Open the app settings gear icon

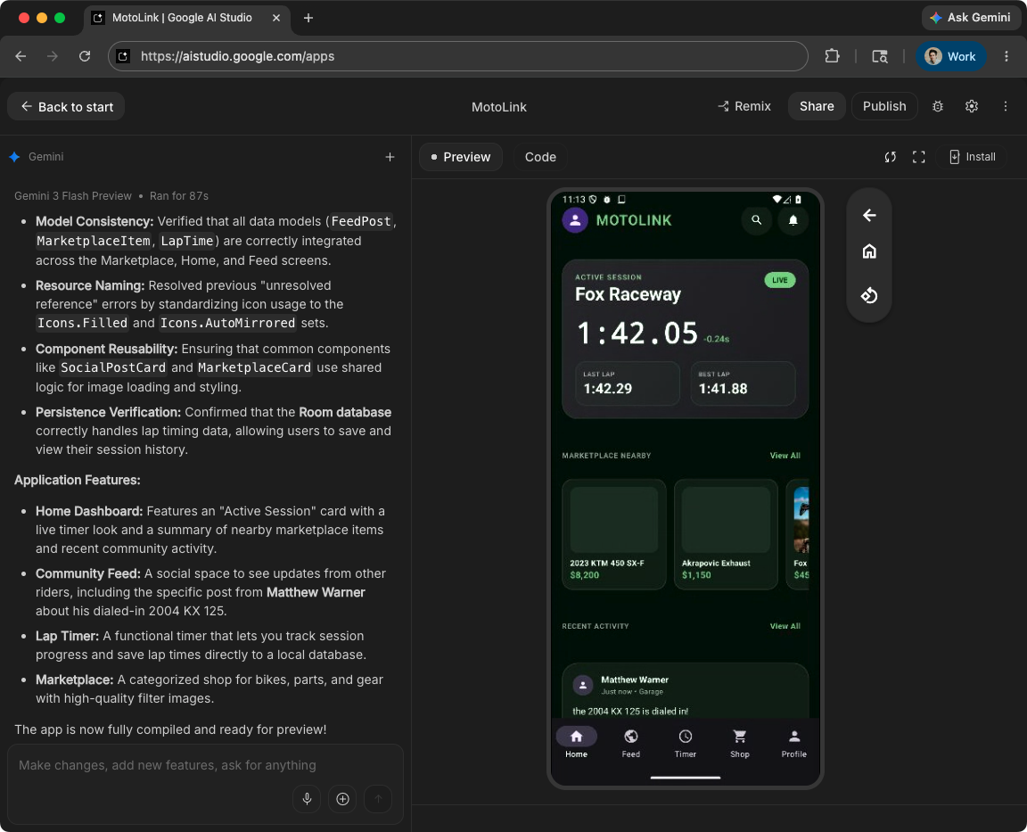[972, 106]
